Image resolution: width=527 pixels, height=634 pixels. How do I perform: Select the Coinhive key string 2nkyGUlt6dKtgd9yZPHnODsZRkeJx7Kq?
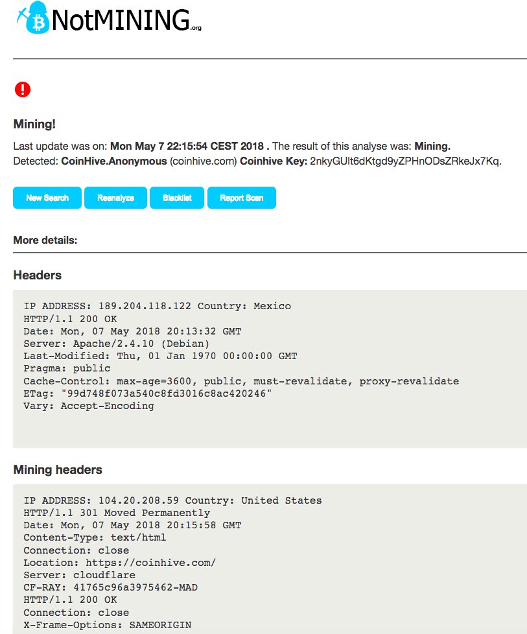coord(404,161)
